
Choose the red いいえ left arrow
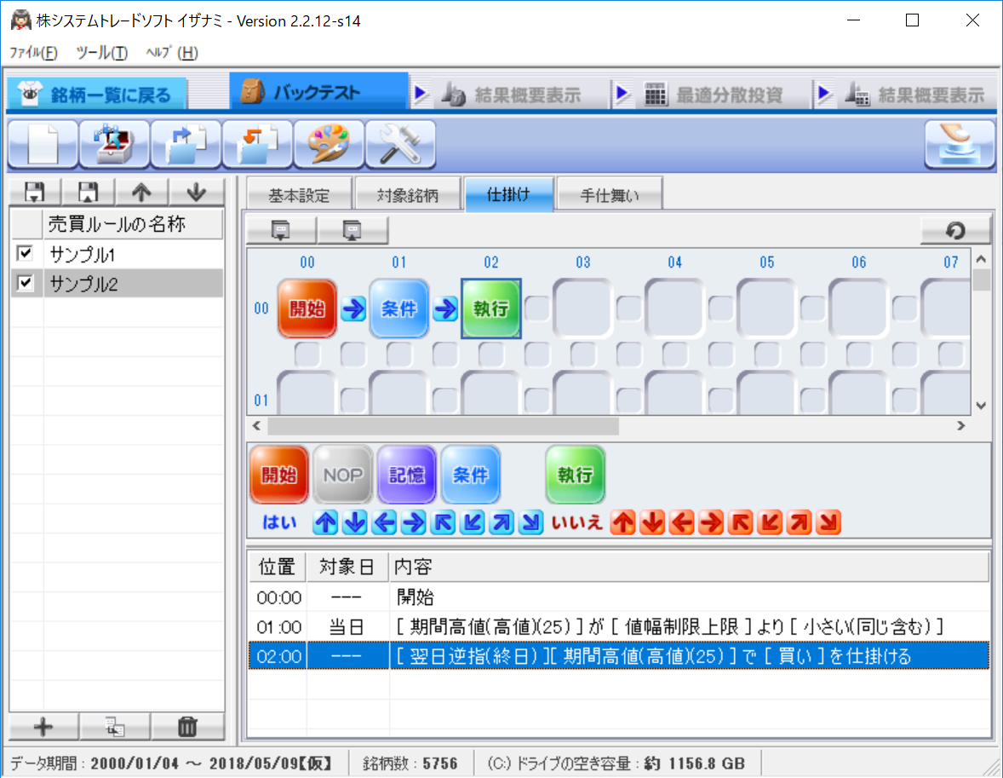[x=682, y=522]
